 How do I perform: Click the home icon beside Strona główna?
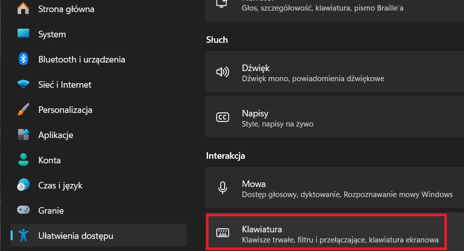coord(23,9)
